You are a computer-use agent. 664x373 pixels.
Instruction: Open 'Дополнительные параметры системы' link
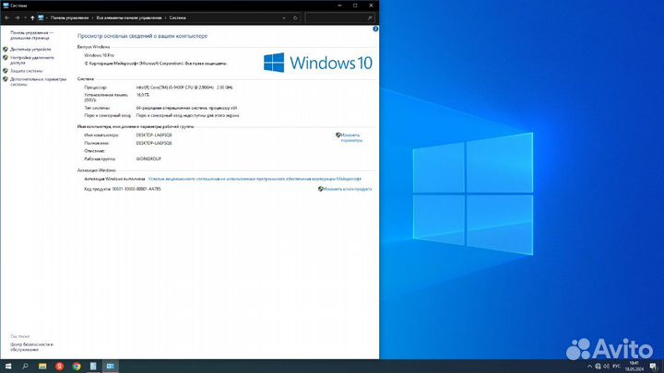click(x=38, y=82)
